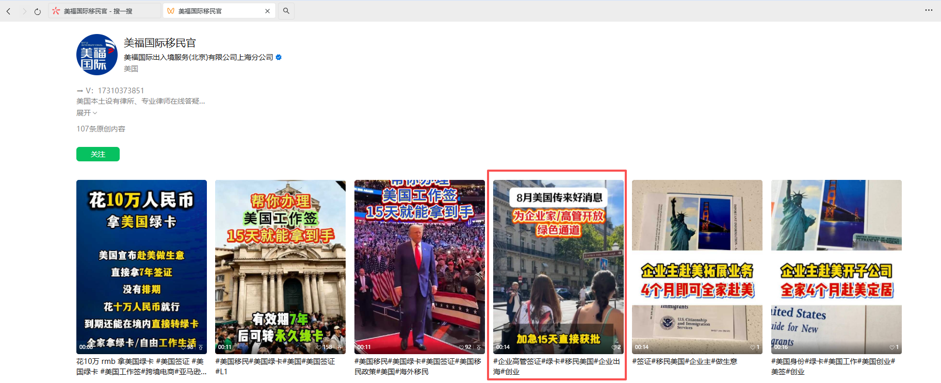Open the 企业主赴美开子公司 video thumbnail
941x383 pixels.
tap(836, 267)
